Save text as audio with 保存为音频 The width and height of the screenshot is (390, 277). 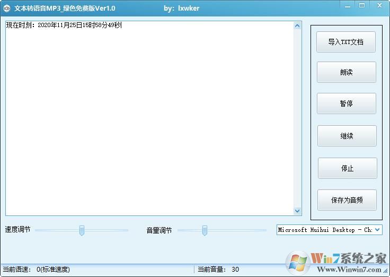click(x=347, y=200)
